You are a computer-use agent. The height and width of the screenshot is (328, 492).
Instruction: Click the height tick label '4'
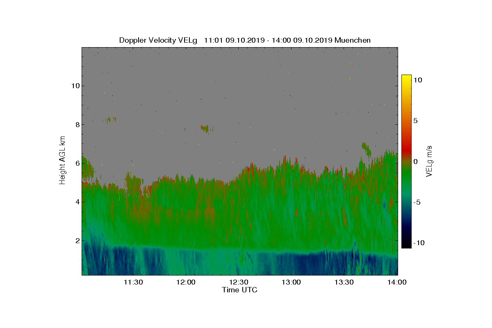click(x=77, y=202)
